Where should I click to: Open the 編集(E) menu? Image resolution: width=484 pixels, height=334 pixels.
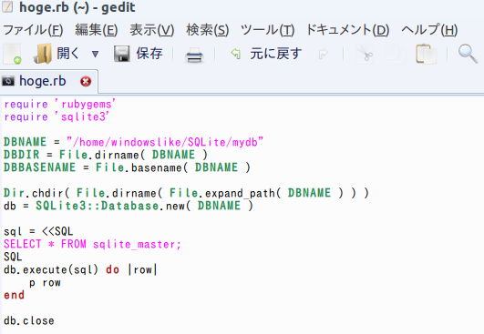click(x=97, y=30)
